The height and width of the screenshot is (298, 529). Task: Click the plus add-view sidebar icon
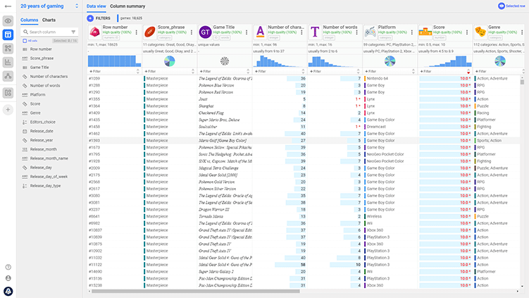tap(8, 110)
